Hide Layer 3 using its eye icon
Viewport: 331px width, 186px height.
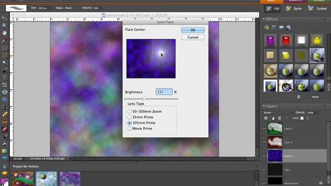(x=264, y=129)
